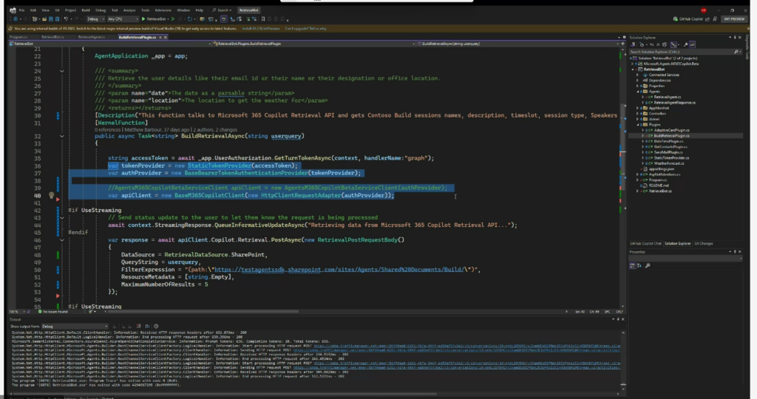Click the Navigate Backward toolbar icon
The width and height of the screenshot is (757, 399).
(16, 18)
